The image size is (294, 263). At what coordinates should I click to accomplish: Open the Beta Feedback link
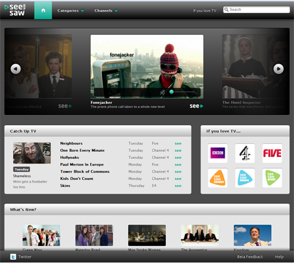pyautogui.click(x=250, y=256)
